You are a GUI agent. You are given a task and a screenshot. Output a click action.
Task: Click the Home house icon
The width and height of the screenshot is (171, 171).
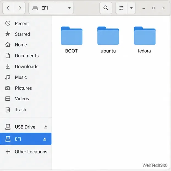(8, 45)
